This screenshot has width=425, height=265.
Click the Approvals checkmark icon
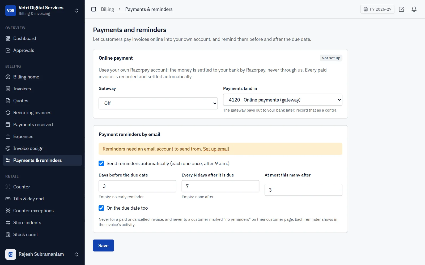(8, 50)
